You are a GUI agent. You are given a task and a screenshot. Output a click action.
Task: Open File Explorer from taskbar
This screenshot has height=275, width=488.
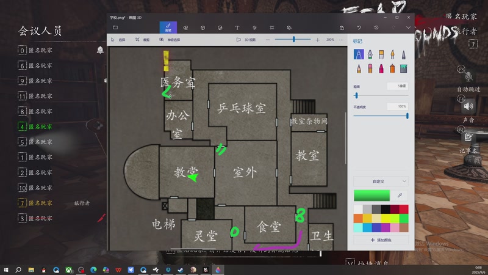point(31,269)
